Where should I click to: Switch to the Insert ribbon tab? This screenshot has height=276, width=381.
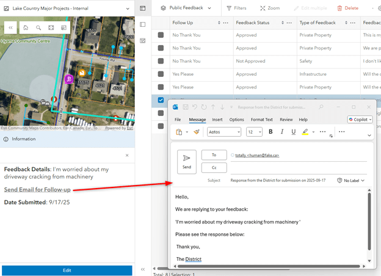coord(217,120)
